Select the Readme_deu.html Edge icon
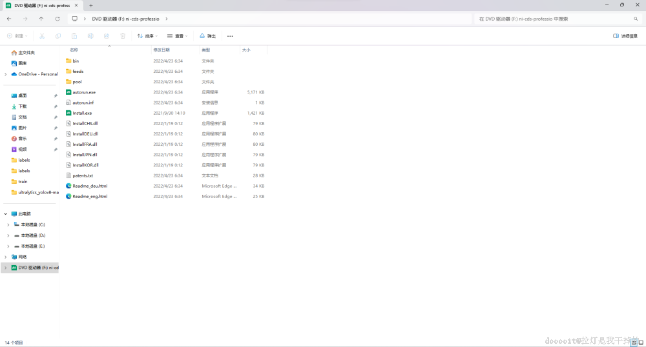 (69, 186)
